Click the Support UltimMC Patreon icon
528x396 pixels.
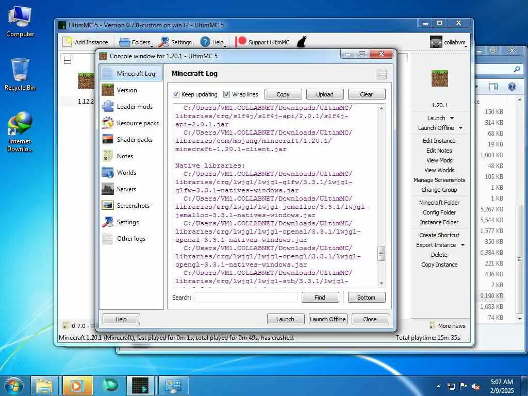[x=241, y=42]
